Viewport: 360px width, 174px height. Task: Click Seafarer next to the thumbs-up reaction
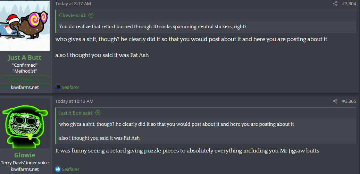click(70, 169)
